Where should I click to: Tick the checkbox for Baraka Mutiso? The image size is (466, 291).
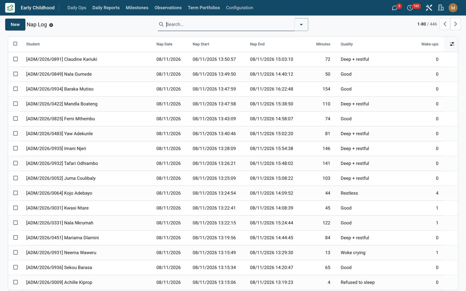[15, 89]
